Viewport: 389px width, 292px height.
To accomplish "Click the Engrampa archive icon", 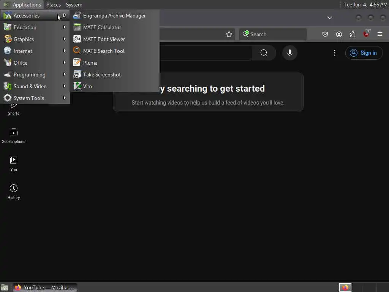I will coord(77,15).
